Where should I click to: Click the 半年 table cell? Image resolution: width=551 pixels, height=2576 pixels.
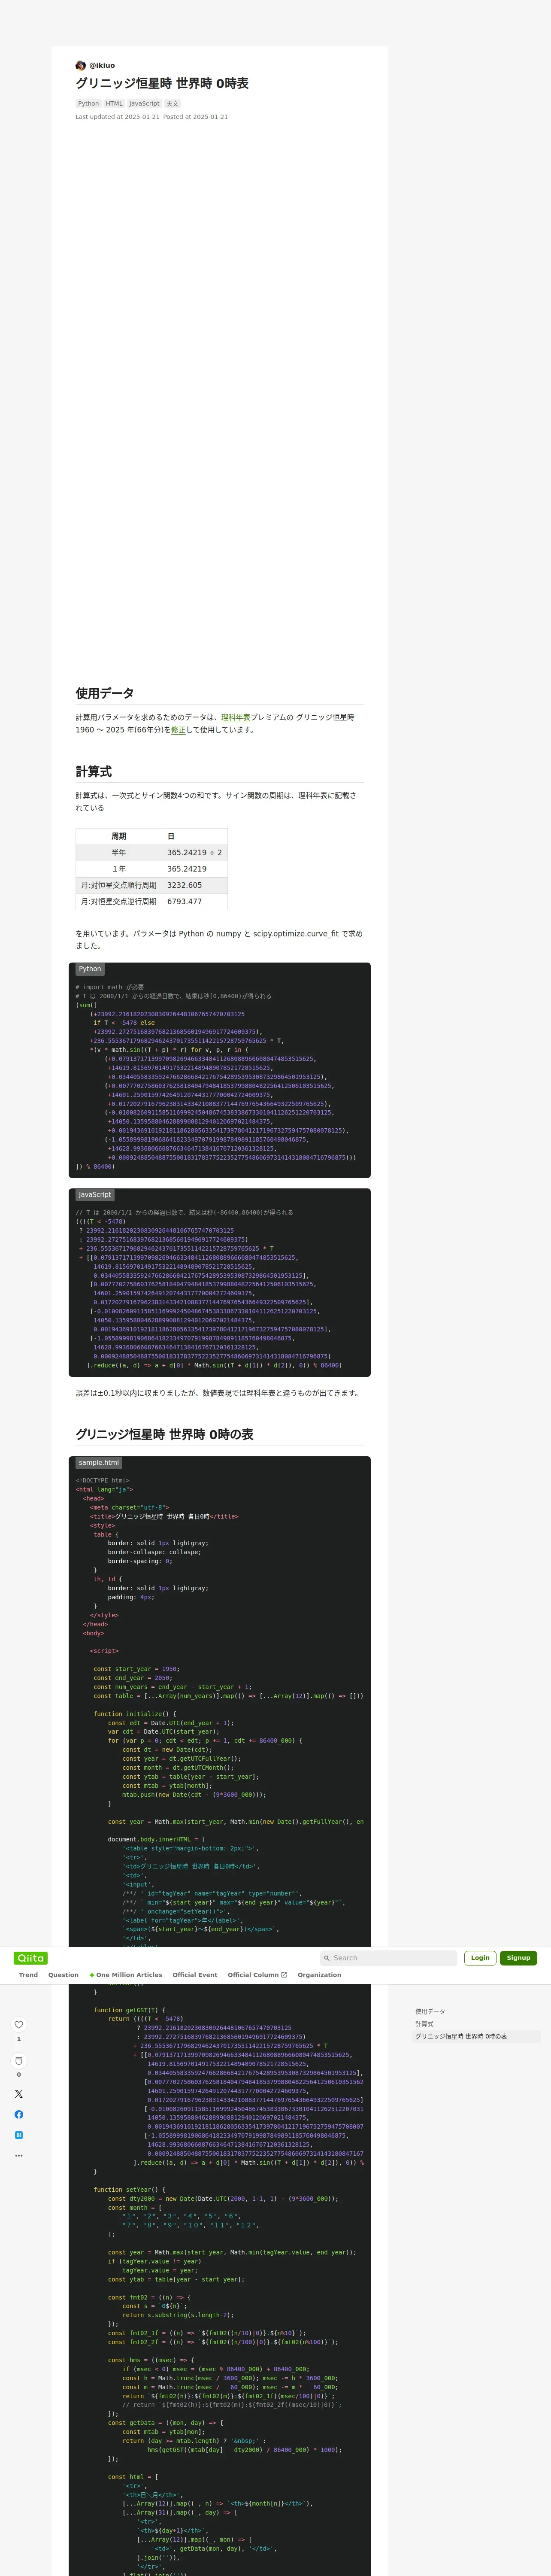[119, 853]
